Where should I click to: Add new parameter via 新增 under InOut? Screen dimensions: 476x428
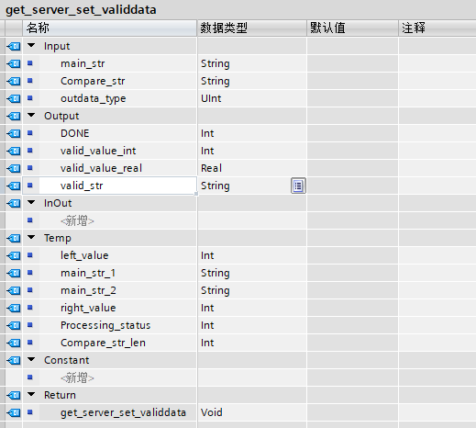coord(77,220)
